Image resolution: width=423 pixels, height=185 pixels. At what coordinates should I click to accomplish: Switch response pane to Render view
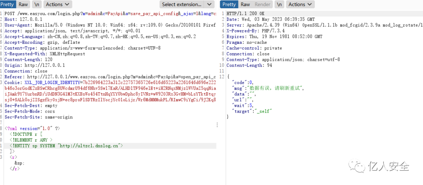262,4
